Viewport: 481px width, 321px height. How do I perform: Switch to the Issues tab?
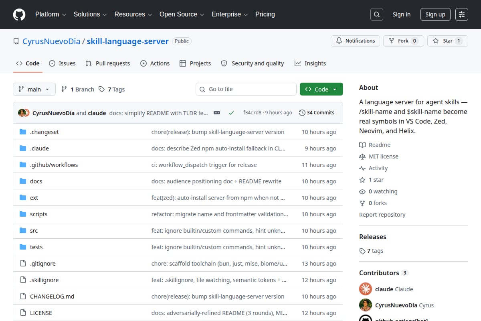click(62, 63)
